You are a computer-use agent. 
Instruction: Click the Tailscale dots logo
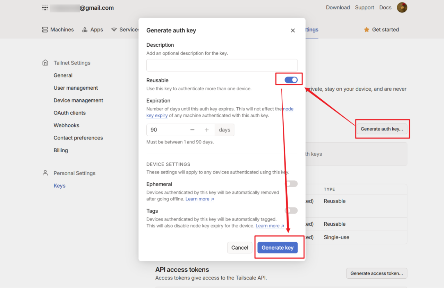45,8
